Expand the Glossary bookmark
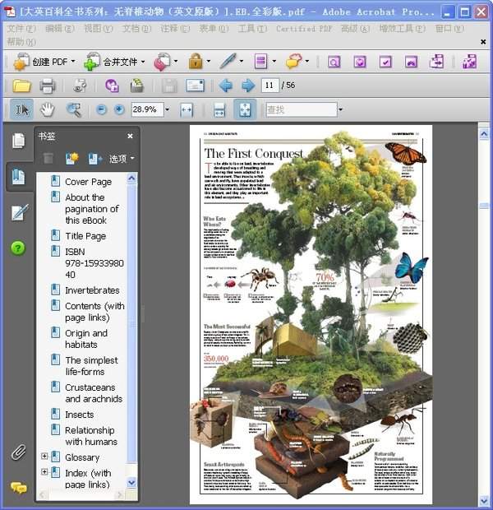The width and height of the screenshot is (493, 510). (44, 457)
